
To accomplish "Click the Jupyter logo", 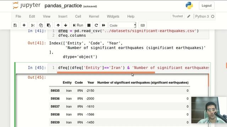I will coord(27,6).
